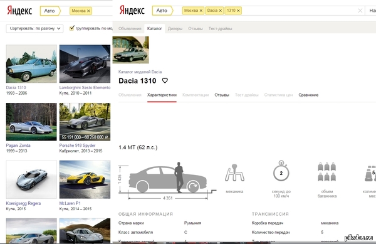Open the Сравнение sub-tab
This screenshot has width=376, height=244.
308,95
